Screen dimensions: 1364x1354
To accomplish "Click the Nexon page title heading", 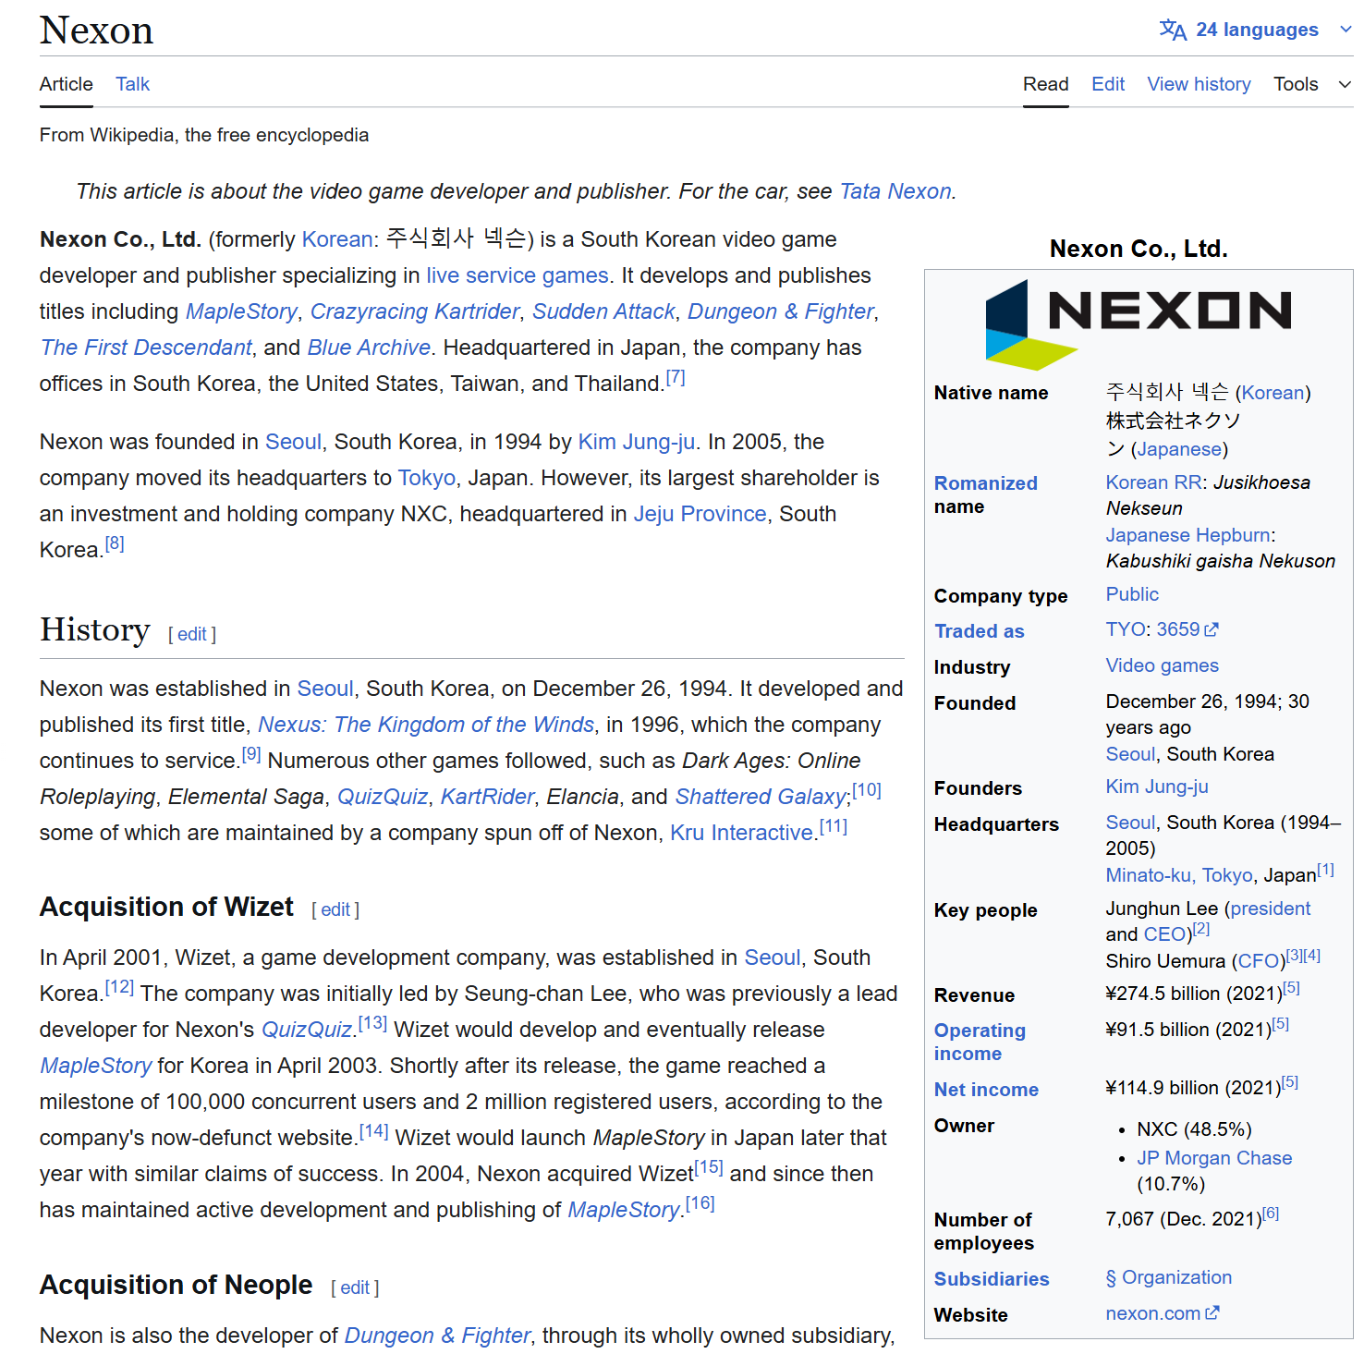I will [x=97, y=30].
